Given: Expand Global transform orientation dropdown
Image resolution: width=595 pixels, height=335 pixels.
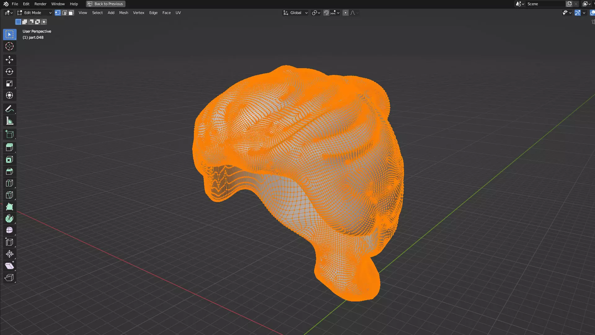Looking at the screenshot, I should 295,13.
